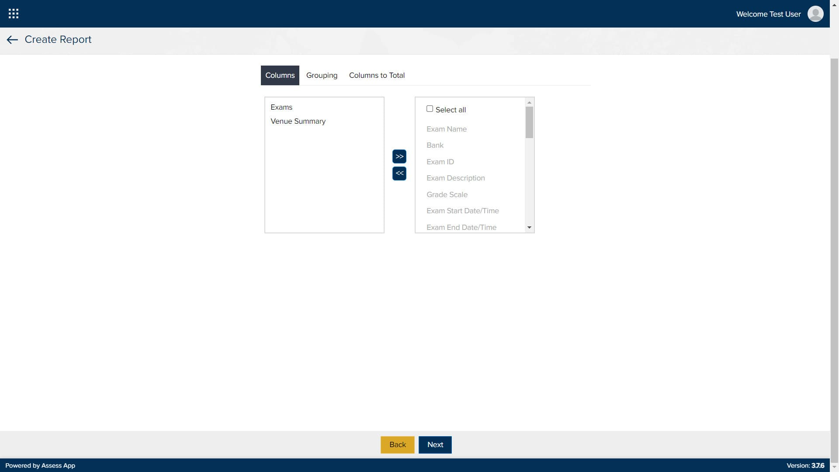Click the user profile avatar icon
Image resolution: width=839 pixels, height=472 pixels.
click(x=815, y=14)
